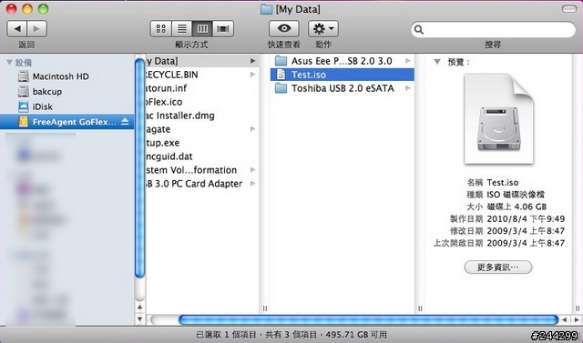Image resolution: width=583 pixels, height=343 pixels.
Task: Open Toshiba USB 2.0 eSATA folder
Action: [343, 88]
